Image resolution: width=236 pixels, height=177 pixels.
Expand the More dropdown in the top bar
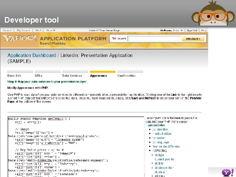click(51, 30)
